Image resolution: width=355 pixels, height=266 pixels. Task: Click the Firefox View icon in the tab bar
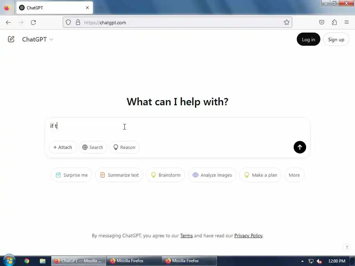7,8
